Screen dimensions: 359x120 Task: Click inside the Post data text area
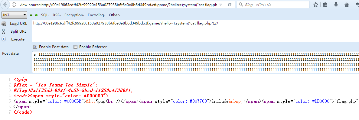195,62
